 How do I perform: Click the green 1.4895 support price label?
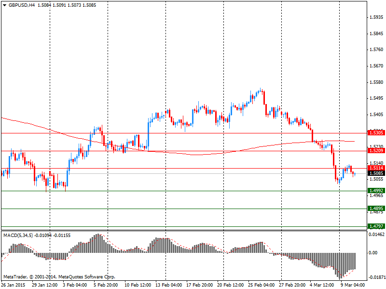(x=376, y=209)
